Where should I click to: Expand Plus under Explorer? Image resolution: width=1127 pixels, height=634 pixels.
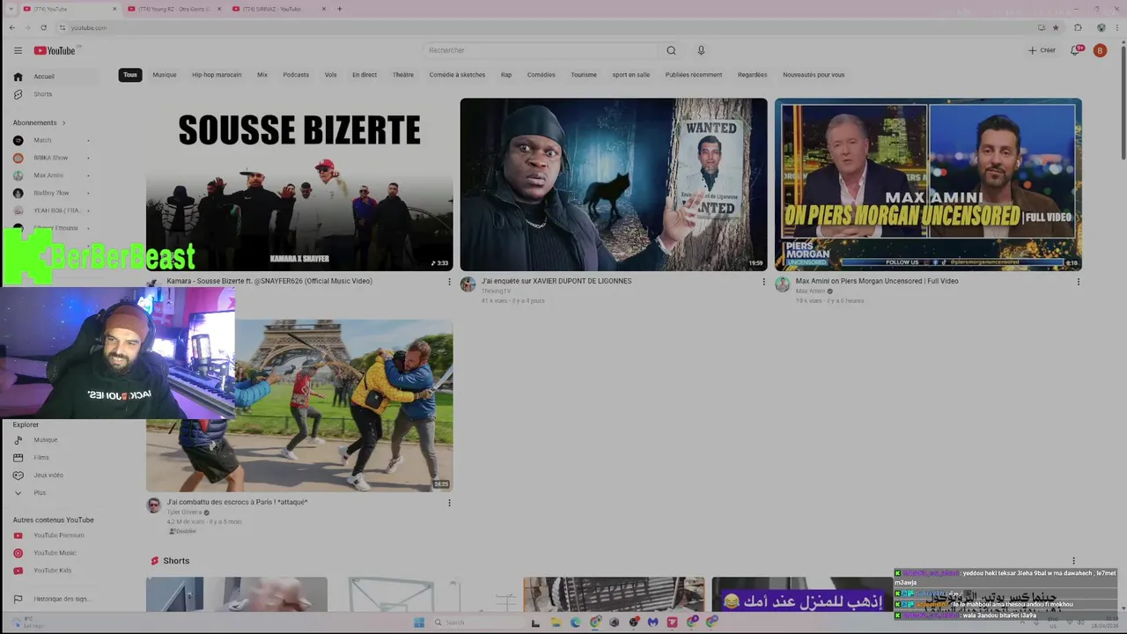tap(53, 493)
